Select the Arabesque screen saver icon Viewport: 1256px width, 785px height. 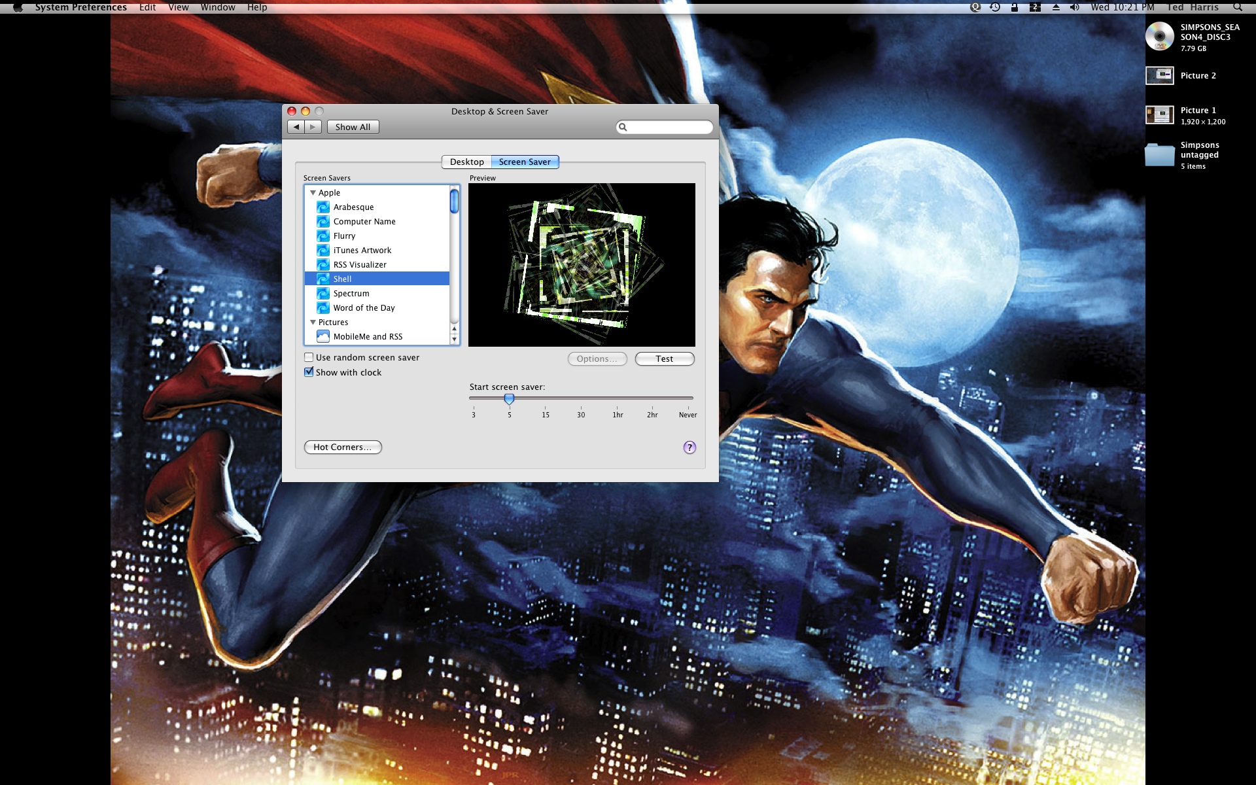pyautogui.click(x=323, y=207)
